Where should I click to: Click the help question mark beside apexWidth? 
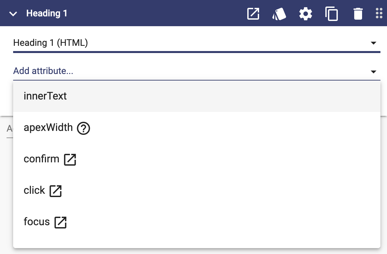[83, 128]
